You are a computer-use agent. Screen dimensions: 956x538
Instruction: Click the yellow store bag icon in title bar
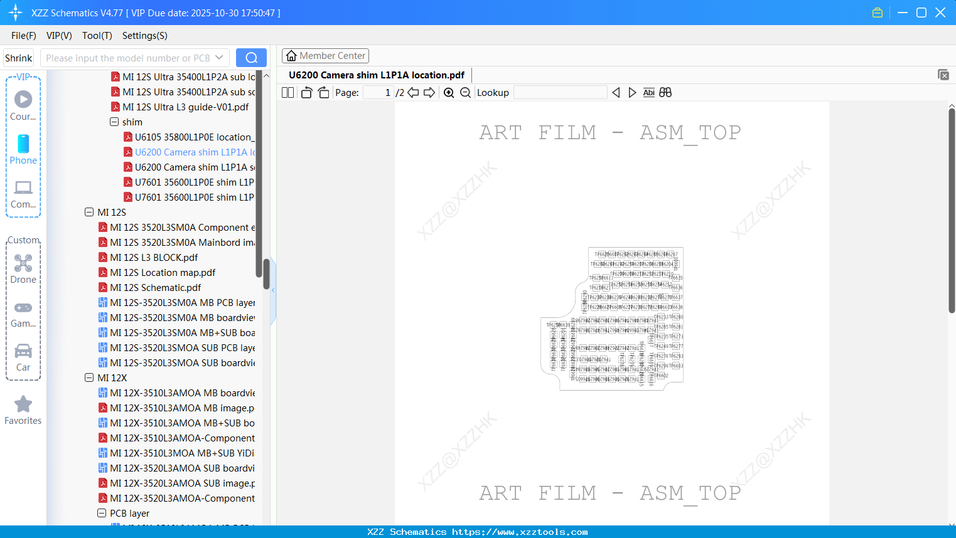tap(878, 13)
